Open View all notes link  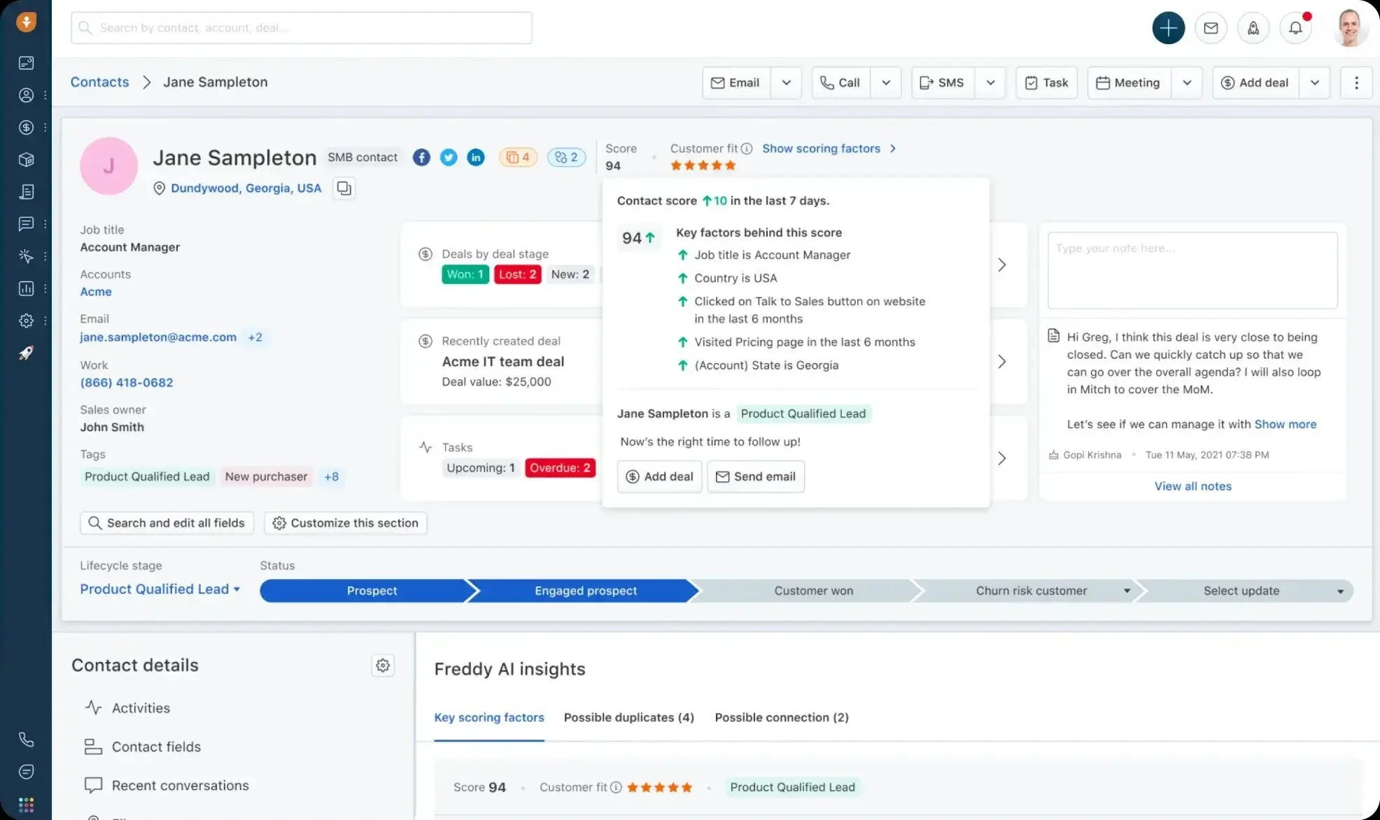1192,486
